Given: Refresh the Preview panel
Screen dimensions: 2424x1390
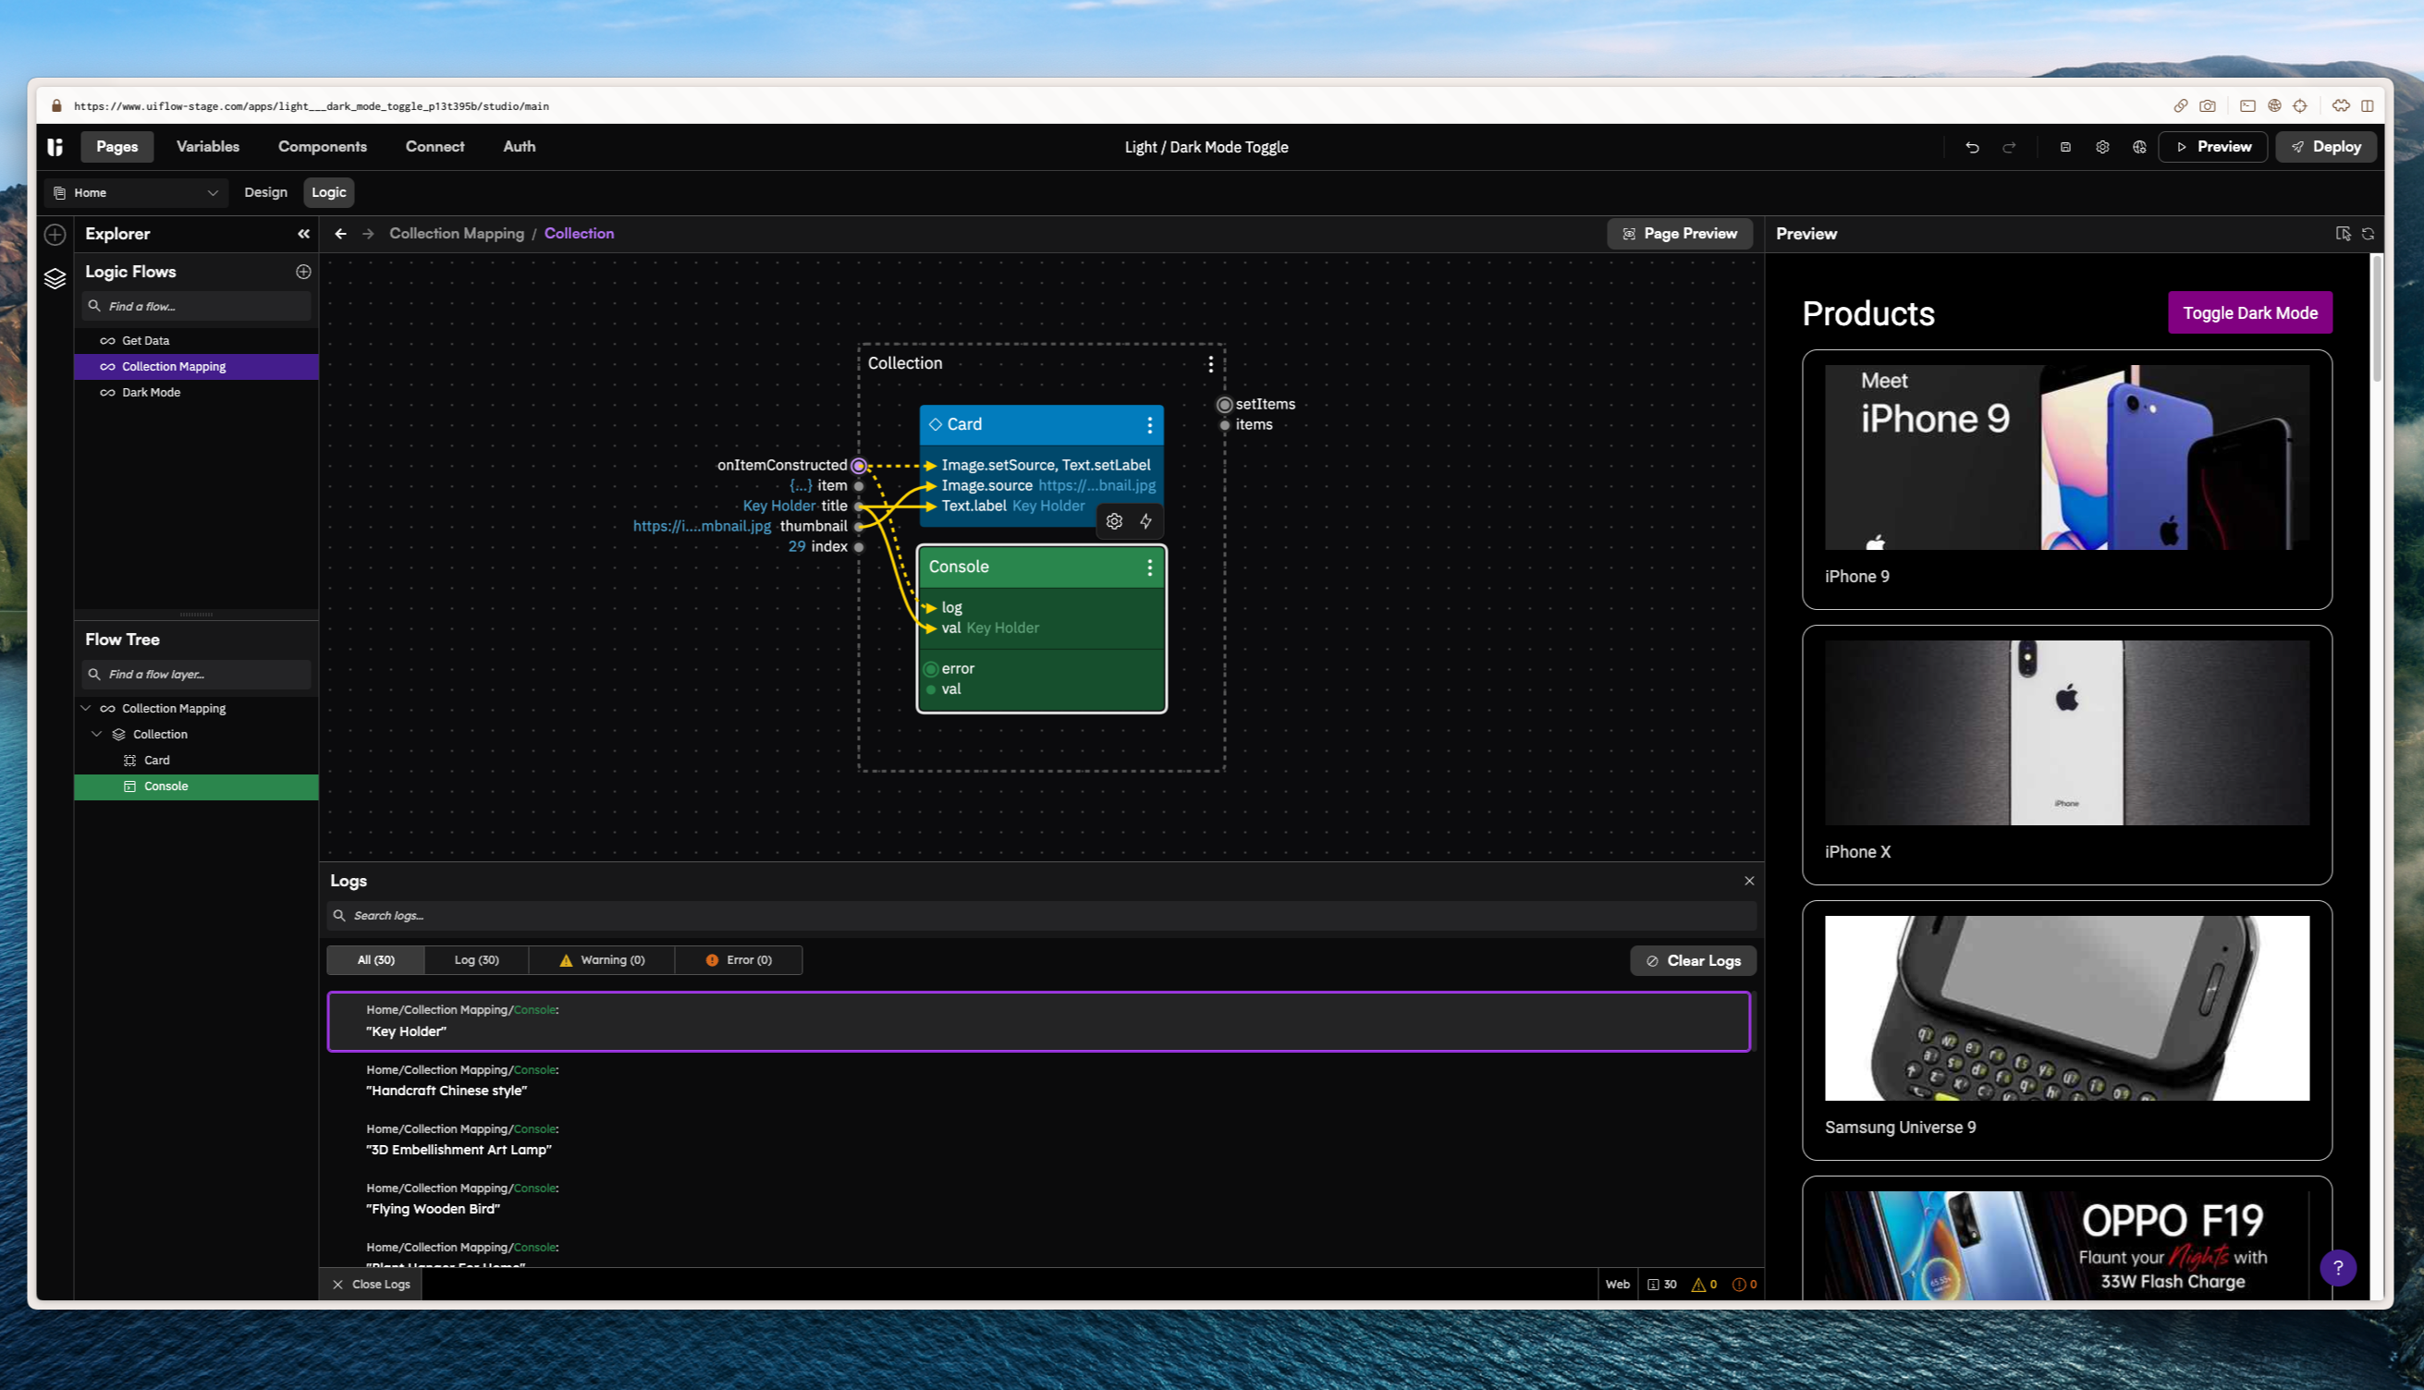Looking at the screenshot, I should [2369, 234].
